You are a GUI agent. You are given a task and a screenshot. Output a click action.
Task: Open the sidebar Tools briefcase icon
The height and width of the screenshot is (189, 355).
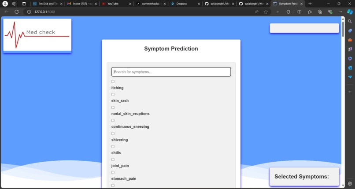coord(350,40)
